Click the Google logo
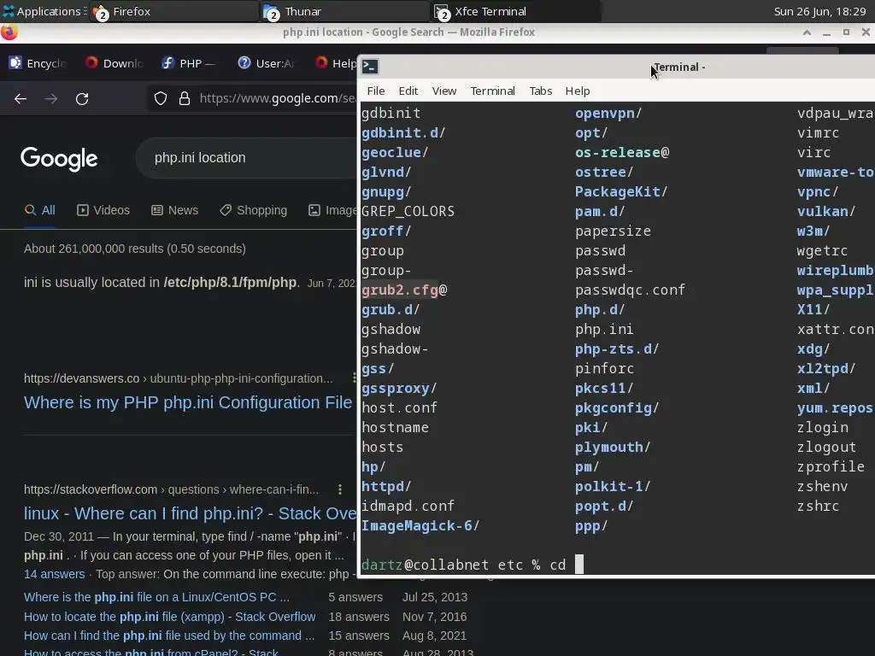Screen dimensions: 875x656 tap(59, 159)
